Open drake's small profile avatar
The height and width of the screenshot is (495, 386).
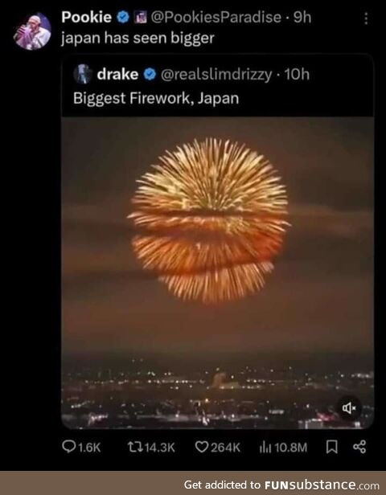tap(83, 74)
